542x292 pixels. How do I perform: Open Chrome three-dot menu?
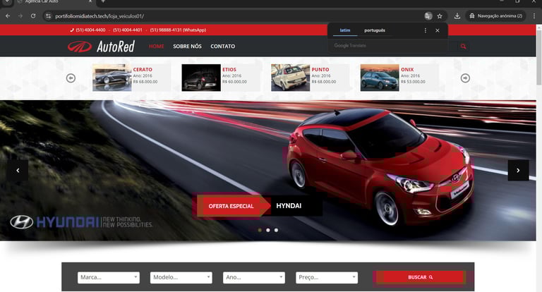point(534,16)
